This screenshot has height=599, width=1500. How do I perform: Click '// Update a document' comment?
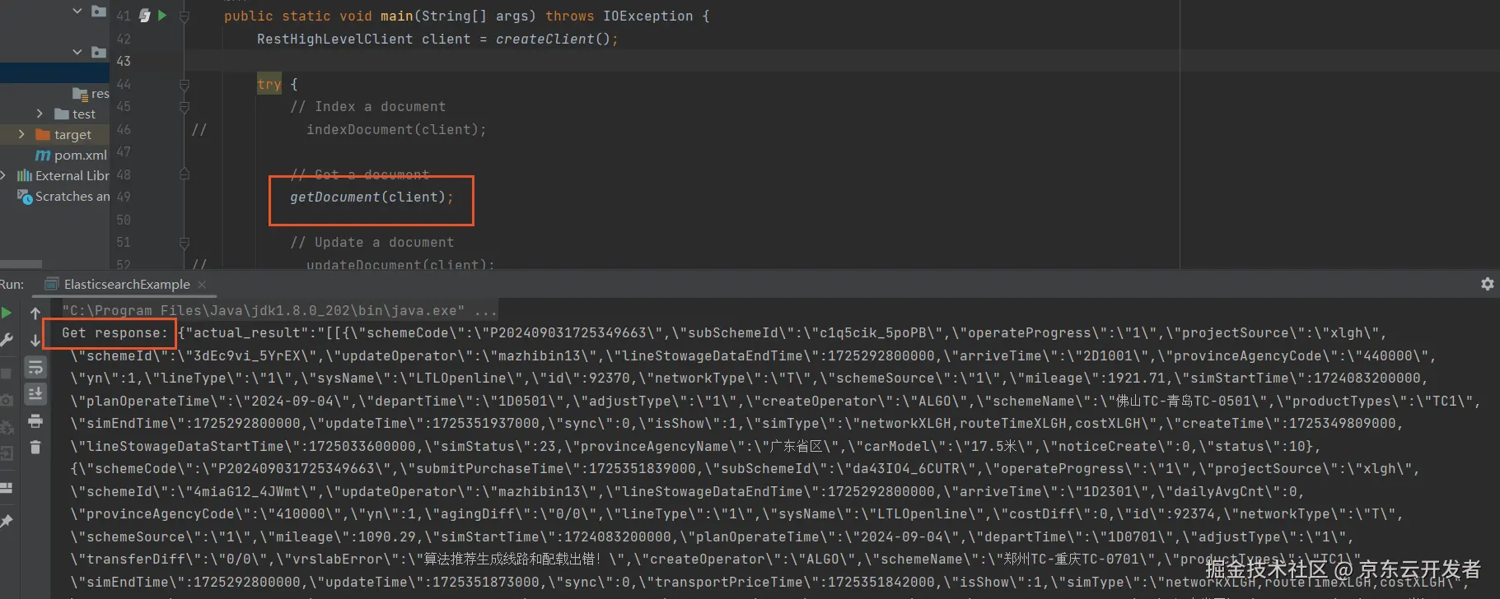pyautogui.click(x=371, y=243)
